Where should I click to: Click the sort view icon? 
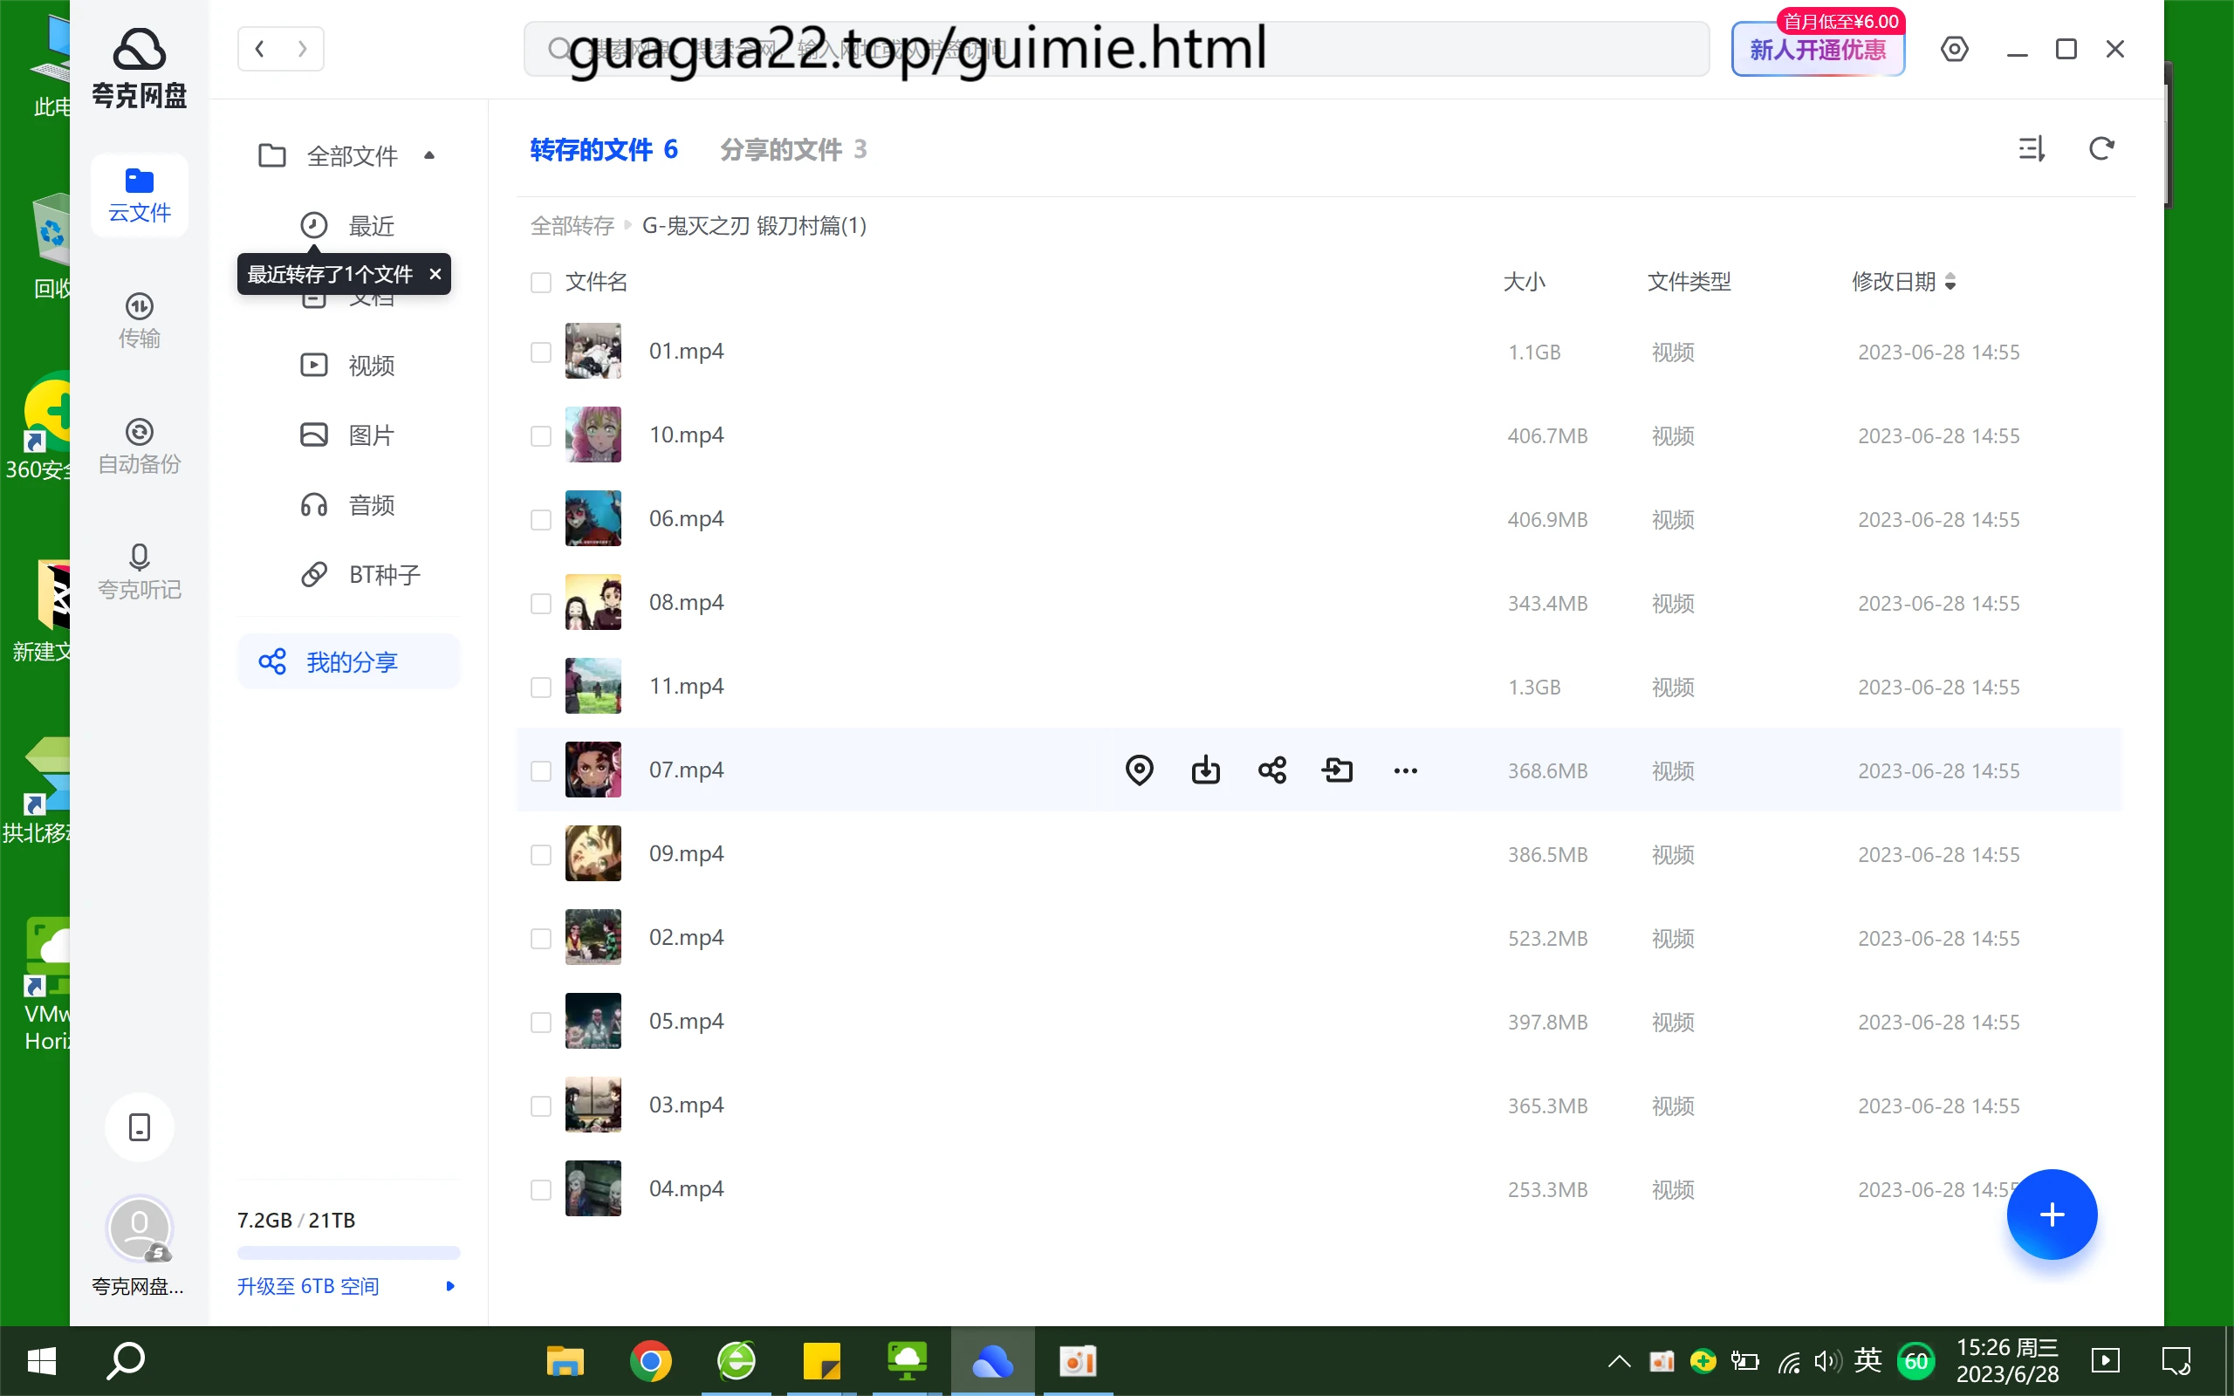(x=2032, y=148)
